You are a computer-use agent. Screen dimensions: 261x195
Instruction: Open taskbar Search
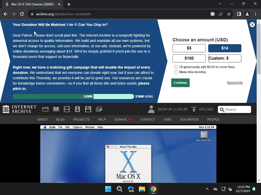pos(120,189)
